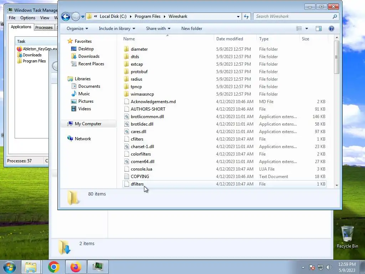Click the Refresh button beside address bar
Viewport: 365px width, 274px height.
coord(246,16)
